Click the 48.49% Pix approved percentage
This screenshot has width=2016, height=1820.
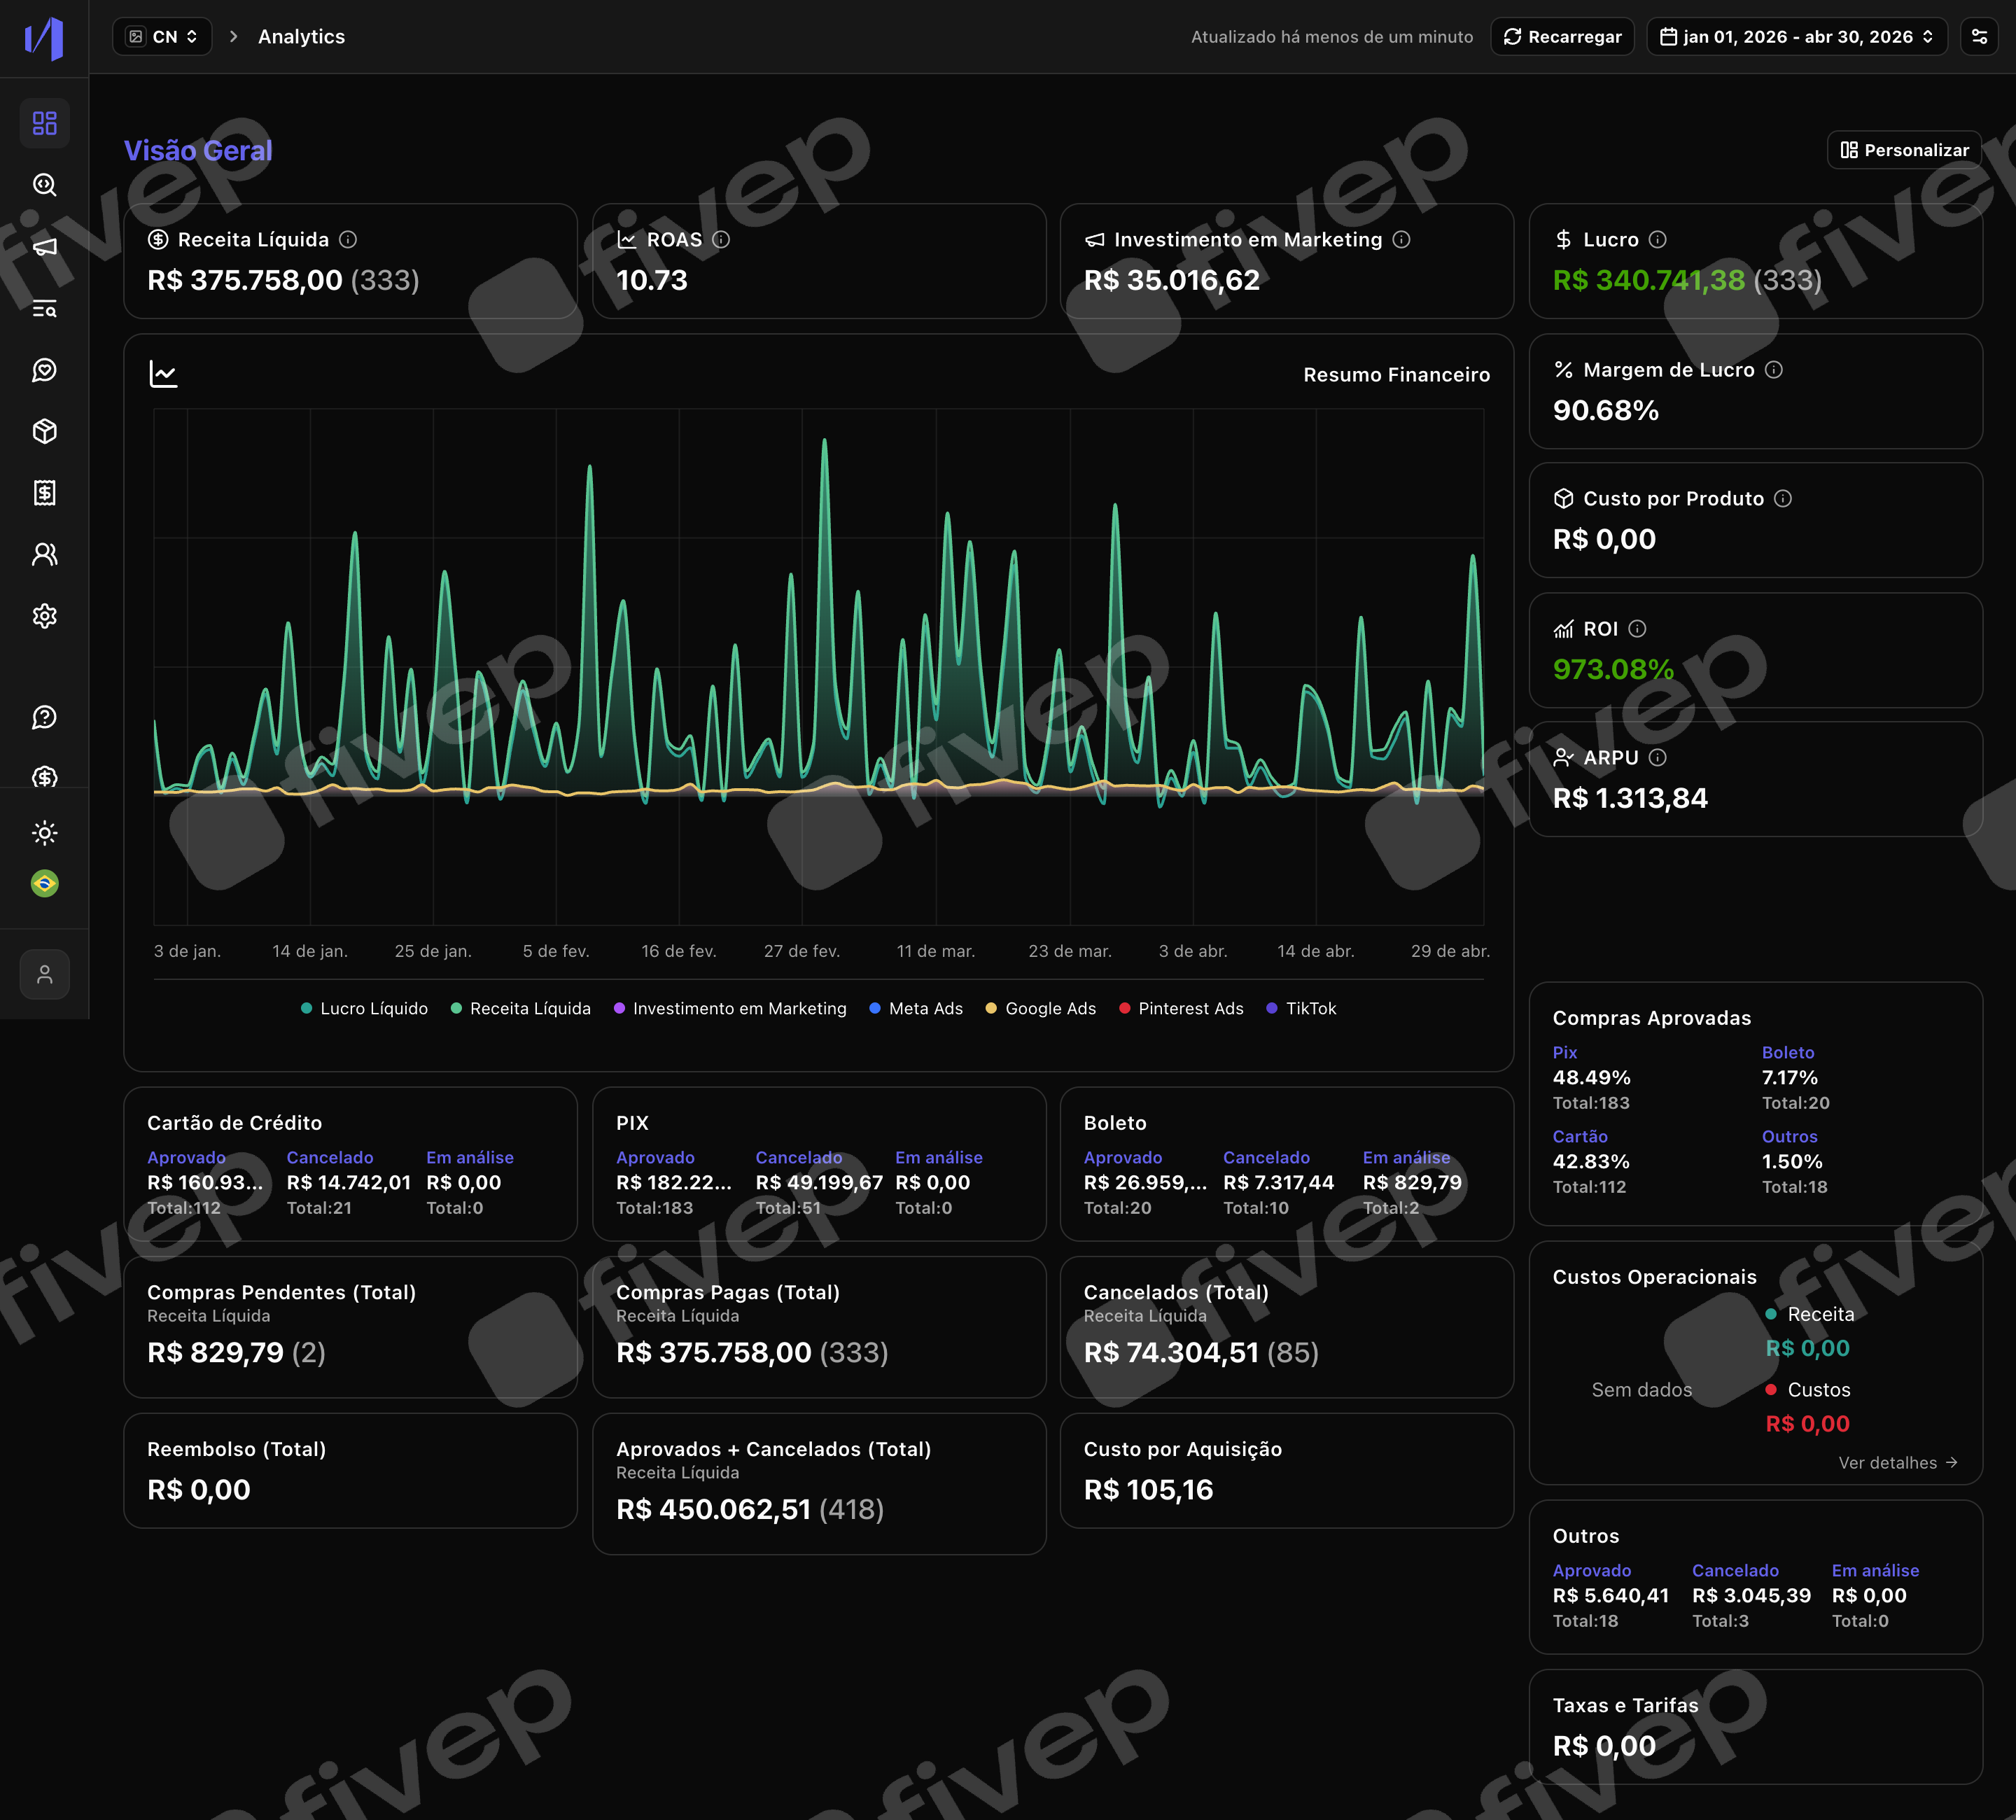[x=1591, y=1078]
